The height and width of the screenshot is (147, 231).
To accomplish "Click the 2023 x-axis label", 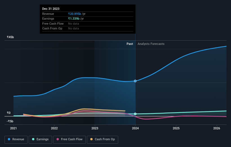I will 95,128.
